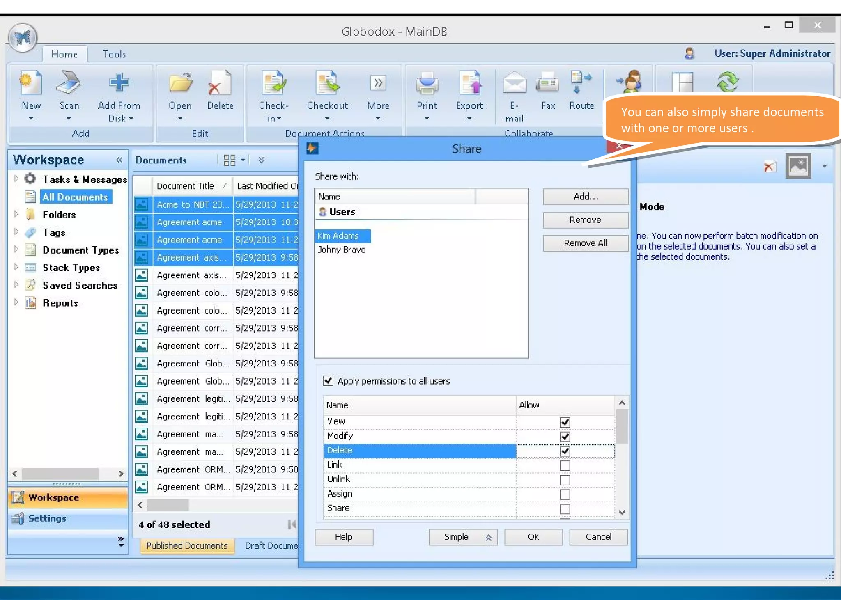Expand Tasks & Messages tree node
This screenshot has height=600, width=841.
16,179
